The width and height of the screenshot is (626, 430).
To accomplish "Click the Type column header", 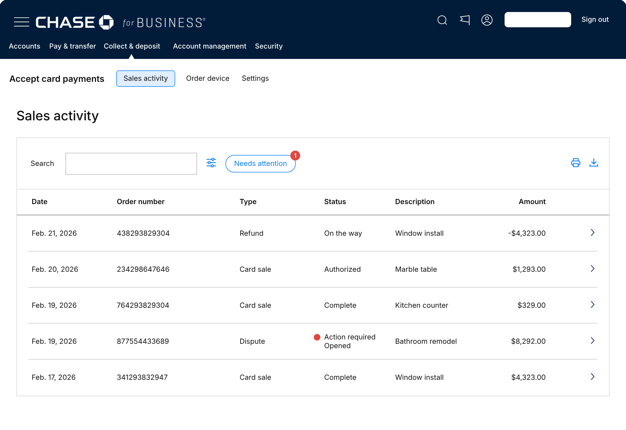I will tap(248, 202).
